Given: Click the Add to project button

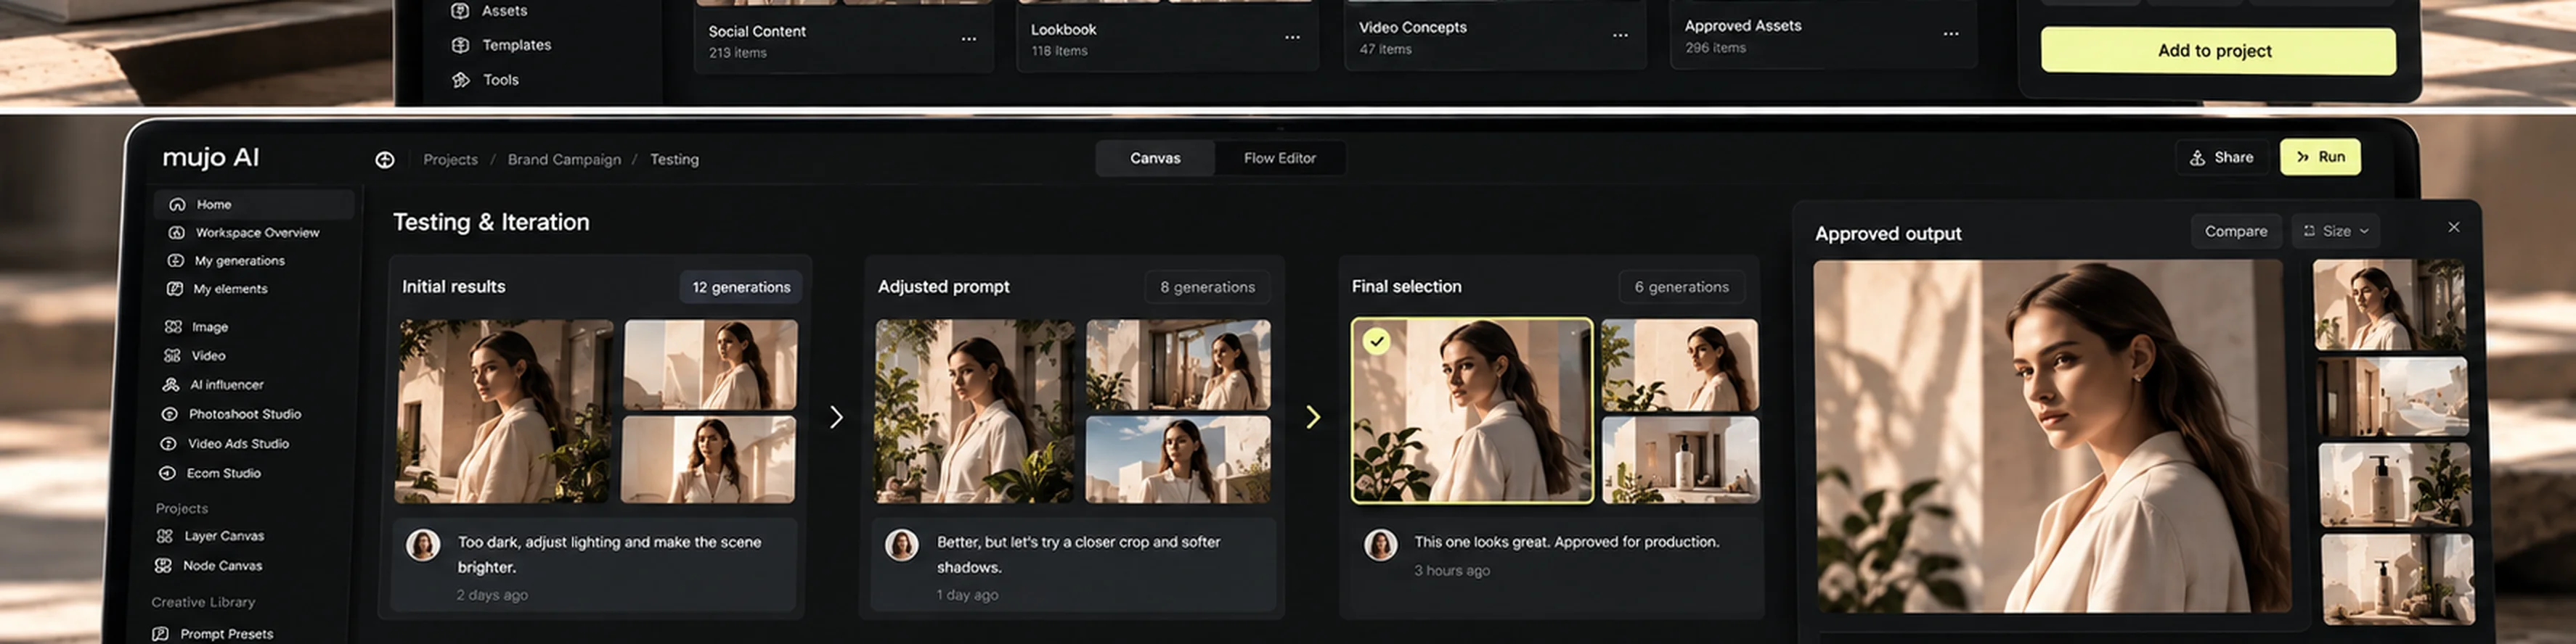Looking at the screenshot, I should pos(2218,51).
